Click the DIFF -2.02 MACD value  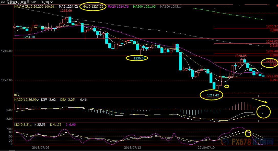click(x=48, y=100)
